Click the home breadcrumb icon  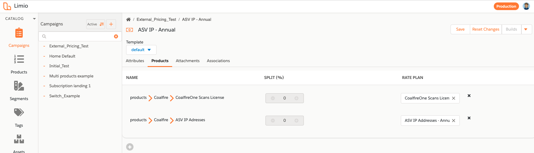[x=128, y=20]
